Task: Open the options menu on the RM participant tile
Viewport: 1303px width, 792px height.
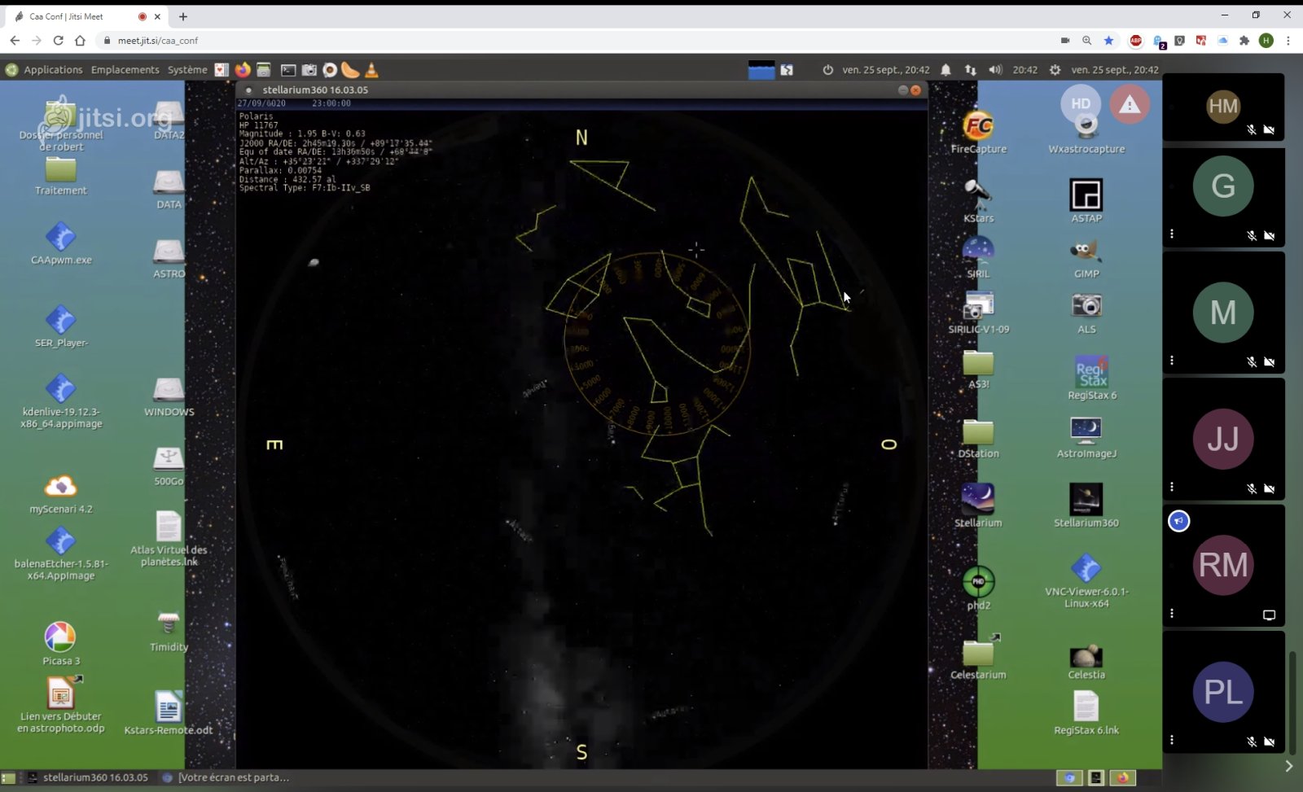Action: click(x=1172, y=613)
